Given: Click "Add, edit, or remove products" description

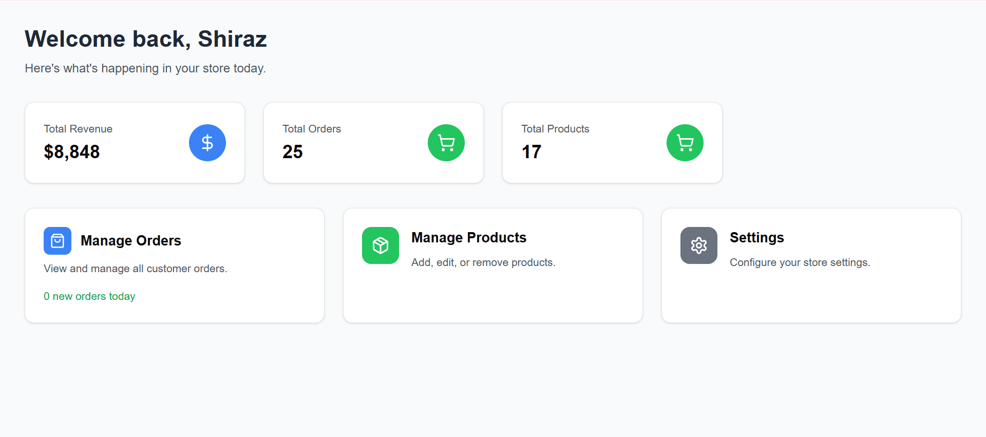Looking at the screenshot, I should click(x=483, y=262).
